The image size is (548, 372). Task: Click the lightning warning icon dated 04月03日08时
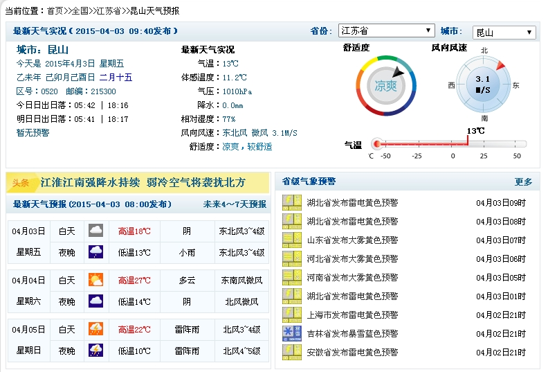(x=292, y=221)
